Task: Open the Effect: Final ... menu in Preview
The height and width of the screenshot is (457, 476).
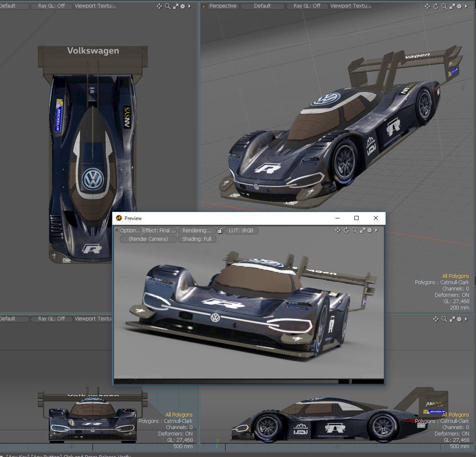Action: 159,231
